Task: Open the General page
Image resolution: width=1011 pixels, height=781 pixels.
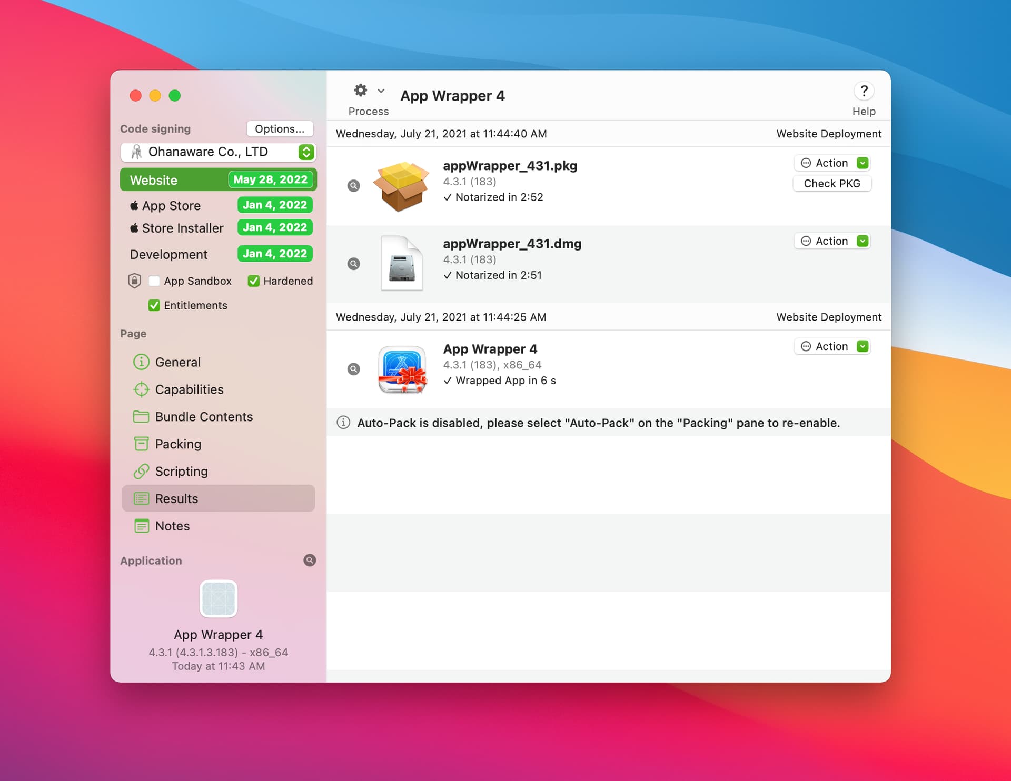Action: tap(218, 362)
